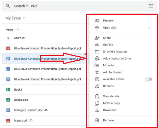Sort by the Name column header

point(9,30)
